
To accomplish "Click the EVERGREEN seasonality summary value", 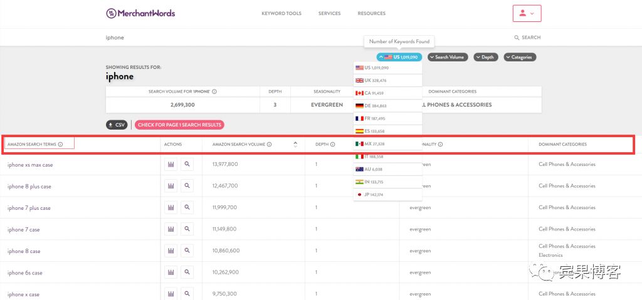I will coord(327,105).
